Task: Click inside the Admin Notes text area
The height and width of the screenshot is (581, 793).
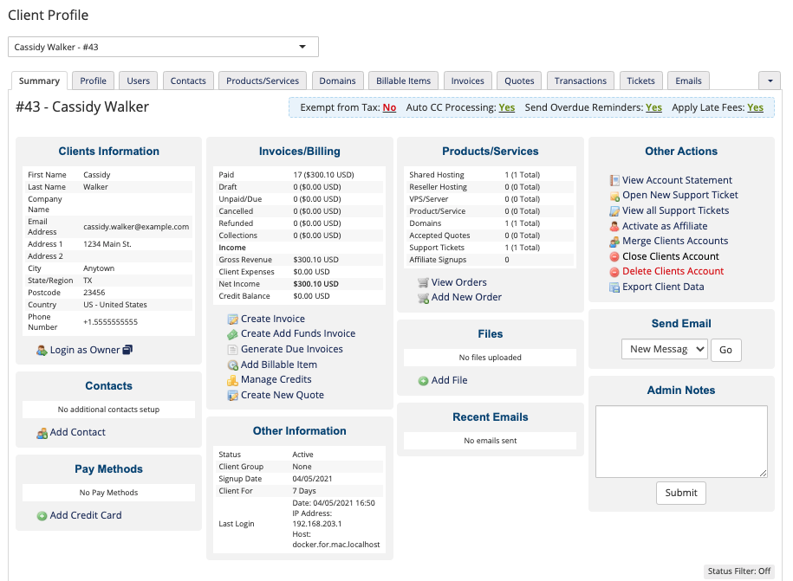Action: [681, 441]
